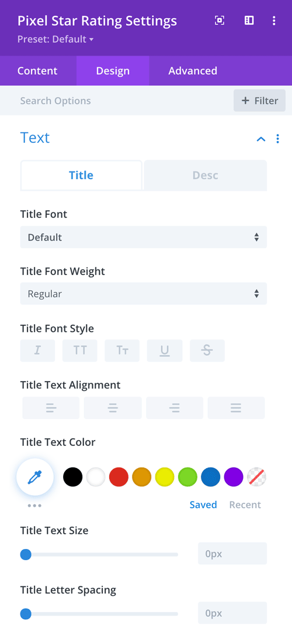Toggle strikethrough title font style
This screenshot has width=292, height=642.
pos(207,351)
